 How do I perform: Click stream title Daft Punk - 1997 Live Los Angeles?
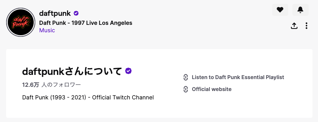click(x=85, y=23)
